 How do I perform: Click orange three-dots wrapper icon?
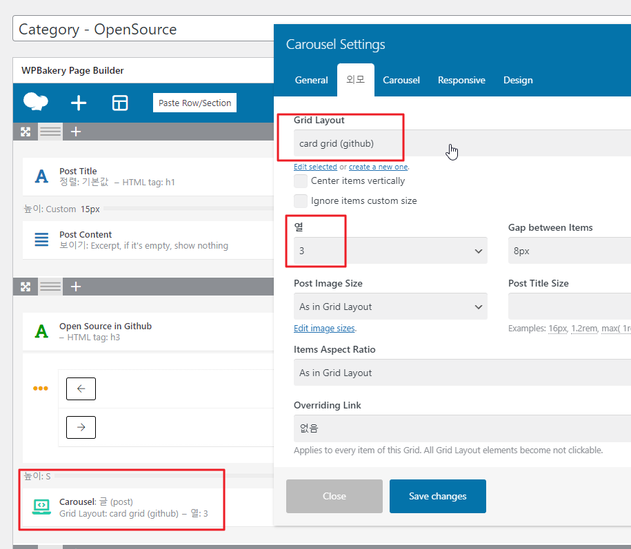pos(41,389)
